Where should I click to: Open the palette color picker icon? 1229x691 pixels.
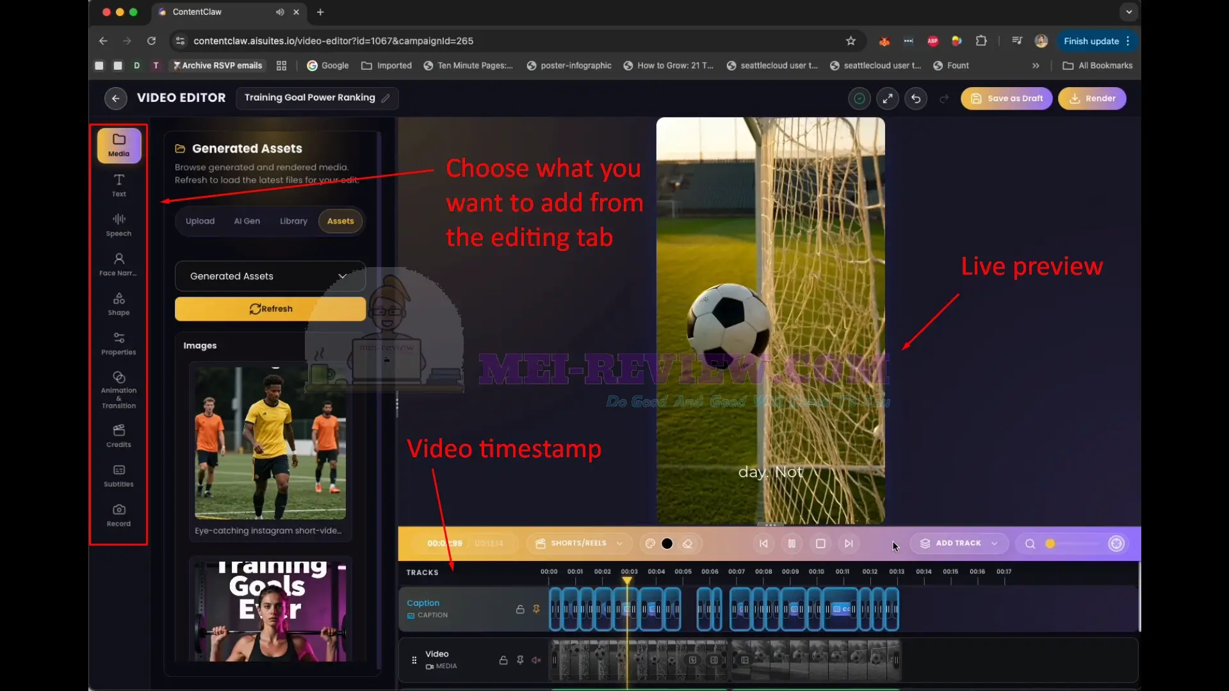point(650,544)
